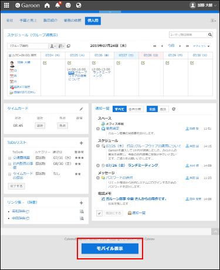Screen dimensions: 220x270
Task: Open the 07/25 14:00-16:00 groupware appointment
Action: (x=77, y=76)
